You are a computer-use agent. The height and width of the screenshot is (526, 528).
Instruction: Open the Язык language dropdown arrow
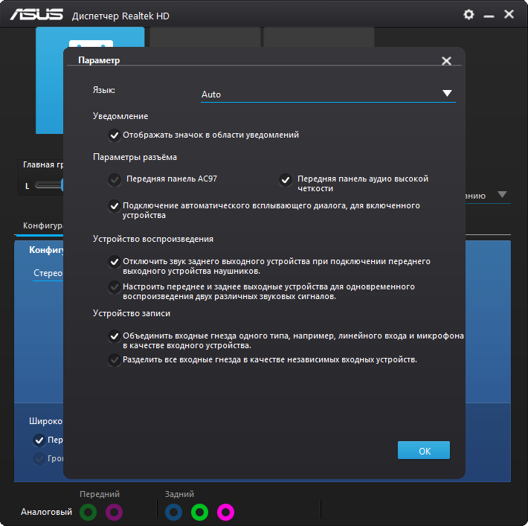pyautogui.click(x=447, y=93)
